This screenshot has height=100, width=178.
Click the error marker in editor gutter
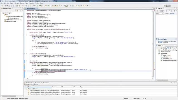pos(25,71)
